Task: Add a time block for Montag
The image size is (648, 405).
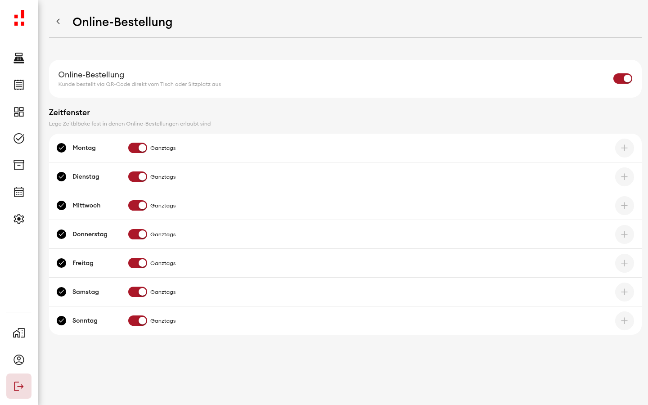Action: click(625, 148)
